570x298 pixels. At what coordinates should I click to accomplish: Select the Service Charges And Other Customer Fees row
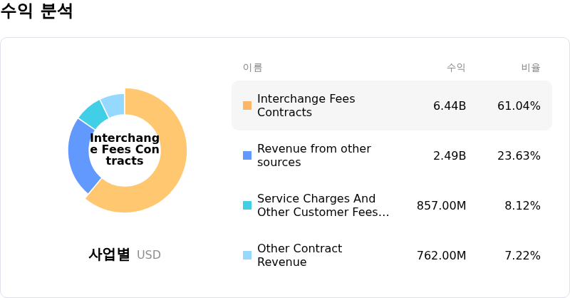pos(392,205)
